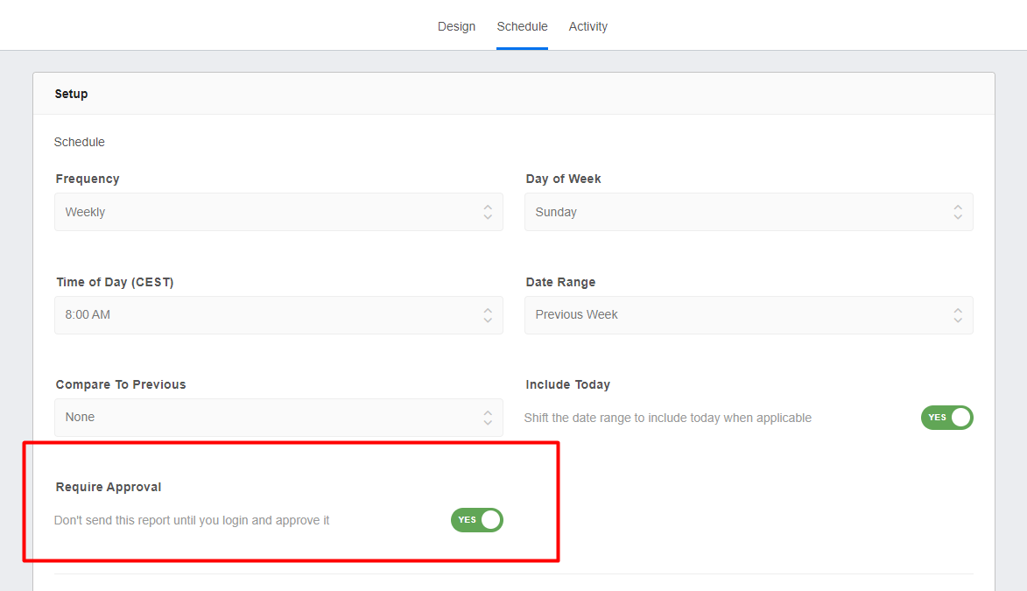
Task: Open the Frequency dropdown showing Weekly
Action: pos(278,212)
